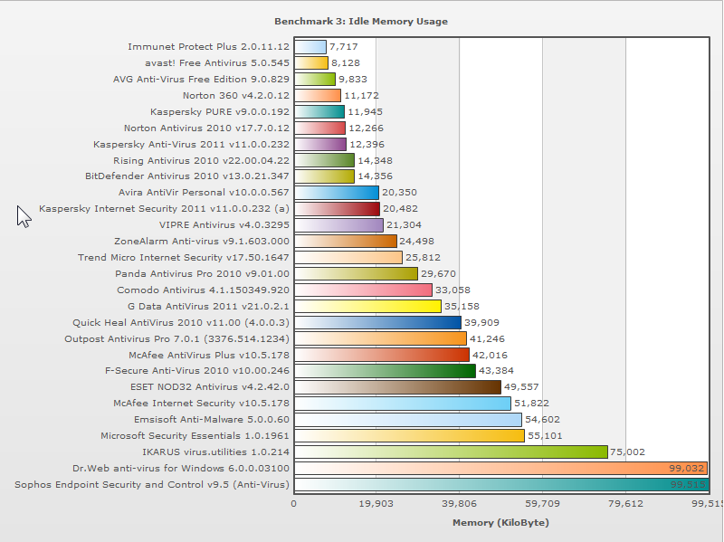724x542 pixels.
Task: Click the chart title 'Benchmark 3: Idle Memory Usage'
Action: 361,21
